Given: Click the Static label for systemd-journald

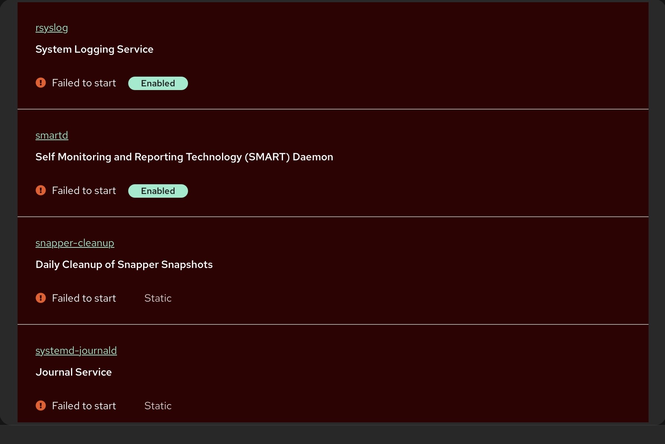Looking at the screenshot, I should 158,406.
